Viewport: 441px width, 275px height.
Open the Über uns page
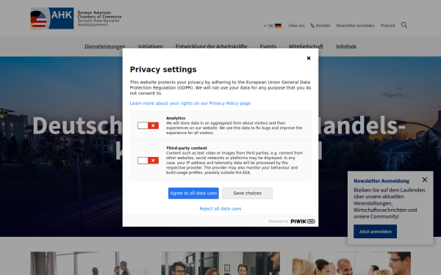(x=296, y=26)
